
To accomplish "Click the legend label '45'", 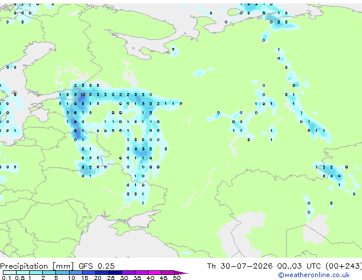I will [163, 278].
